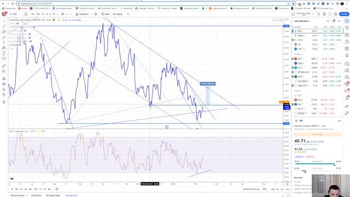
Task: Toggle the lock all drawings icon
Action: 4,89
